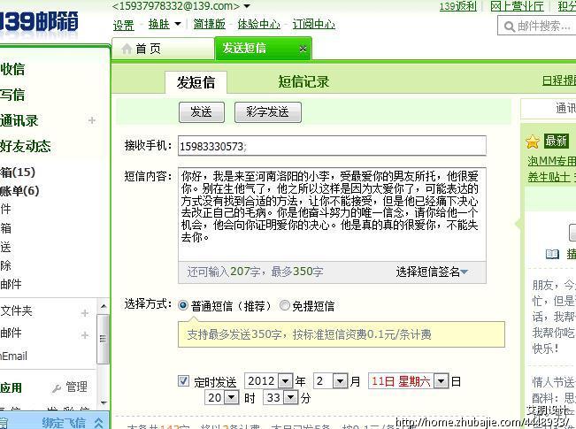Open 收信 in the sidebar

[12, 69]
